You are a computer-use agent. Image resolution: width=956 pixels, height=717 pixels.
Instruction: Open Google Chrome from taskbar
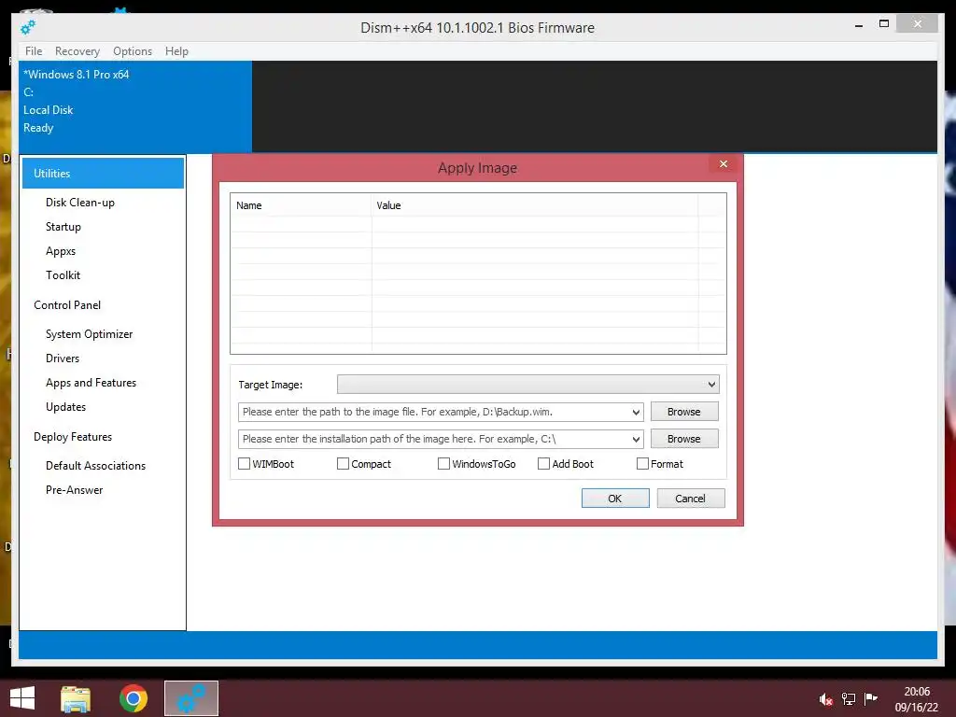point(134,698)
